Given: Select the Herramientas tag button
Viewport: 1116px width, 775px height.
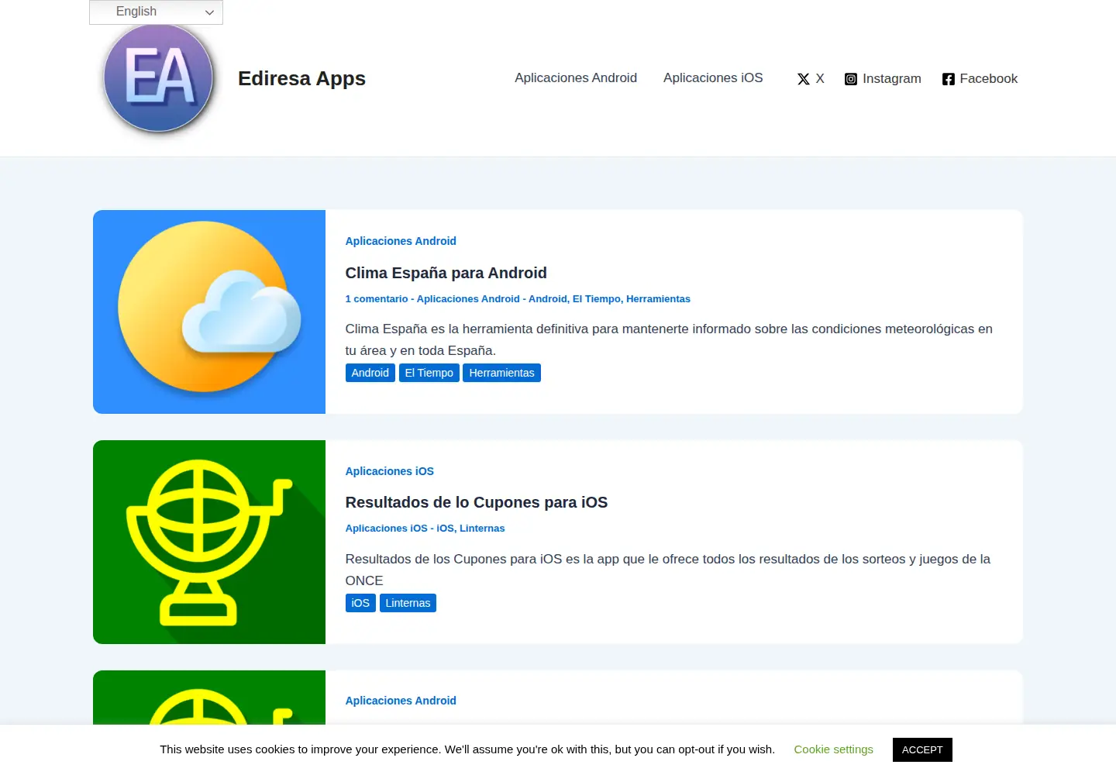Looking at the screenshot, I should point(501,373).
